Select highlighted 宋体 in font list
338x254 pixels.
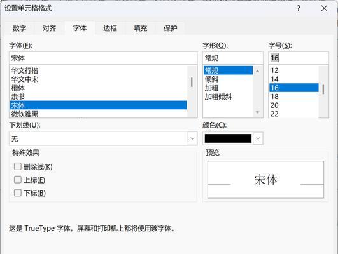pos(99,105)
